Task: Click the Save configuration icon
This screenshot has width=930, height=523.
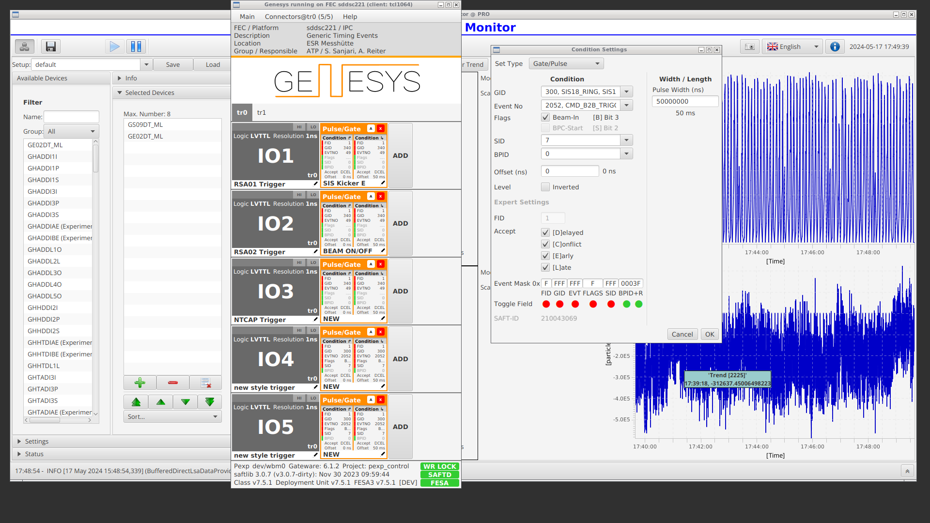Action: pyautogui.click(x=50, y=46)
